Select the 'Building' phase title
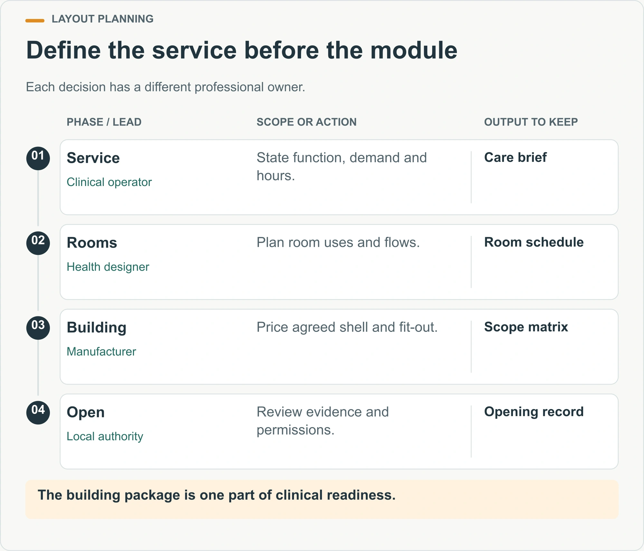Image resolution: width=644 pixels, height=551 pixels. click(97, 327)
